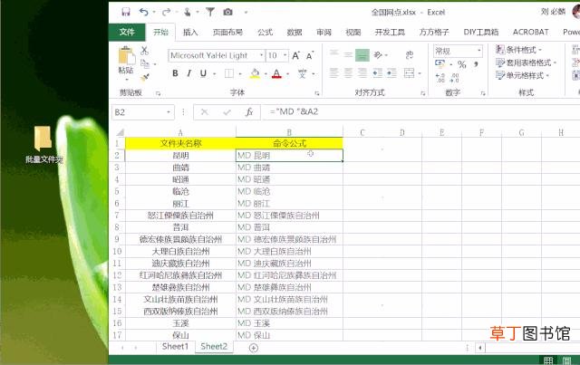
Task: Click the cell Borders icon
Action: [x=229, y=73]
